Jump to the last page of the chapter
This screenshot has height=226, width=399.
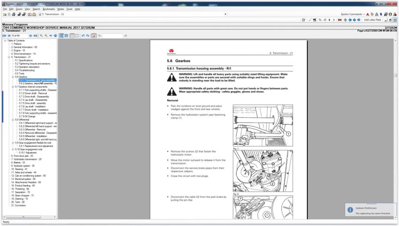point(35,36)
